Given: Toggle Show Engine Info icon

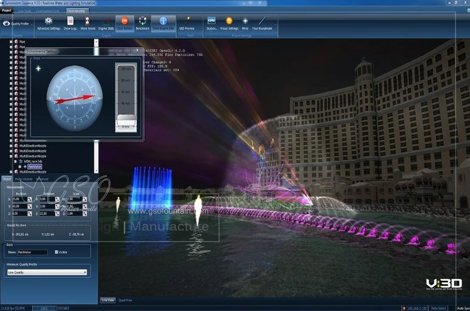Looking at the screenshot, I should [163, 21].
